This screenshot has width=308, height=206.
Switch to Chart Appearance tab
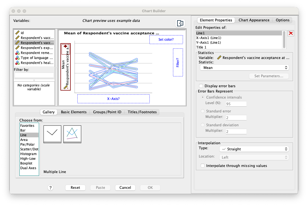click(254, 20)
